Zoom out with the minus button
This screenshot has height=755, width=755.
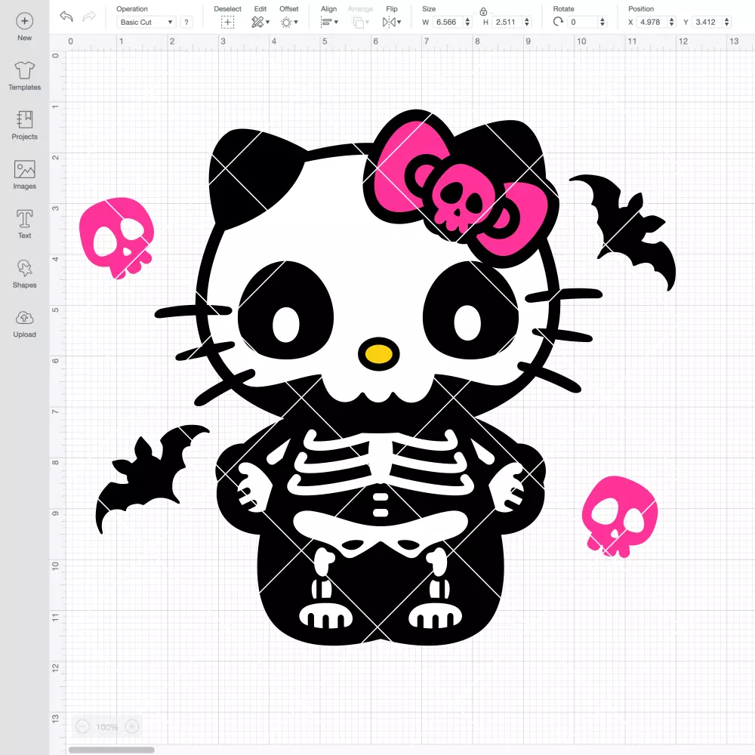83,726
